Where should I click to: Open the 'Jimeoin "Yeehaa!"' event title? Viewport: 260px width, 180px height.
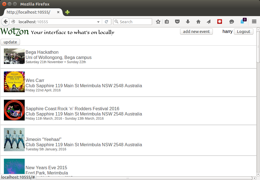click(x=44, y=140)
